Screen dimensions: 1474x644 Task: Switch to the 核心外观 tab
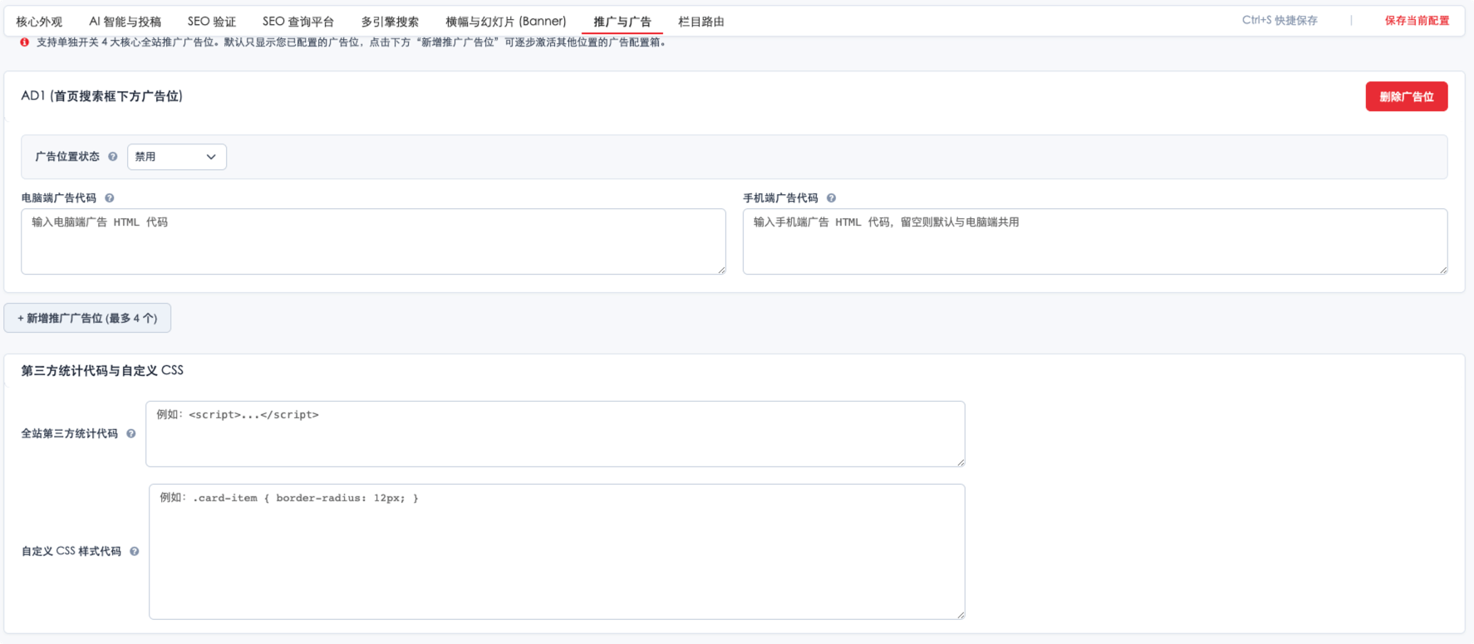pyautogui.click(x=39, y=22)
